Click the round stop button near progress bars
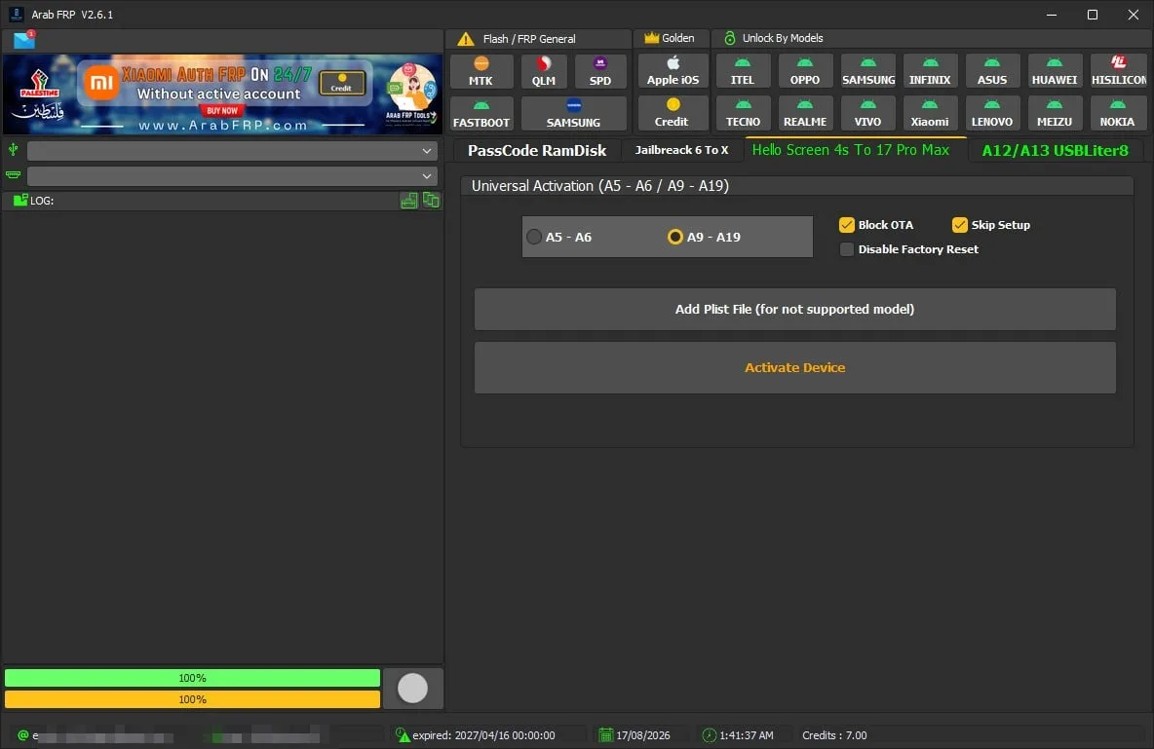The image size is (1154, 749). 413,689
